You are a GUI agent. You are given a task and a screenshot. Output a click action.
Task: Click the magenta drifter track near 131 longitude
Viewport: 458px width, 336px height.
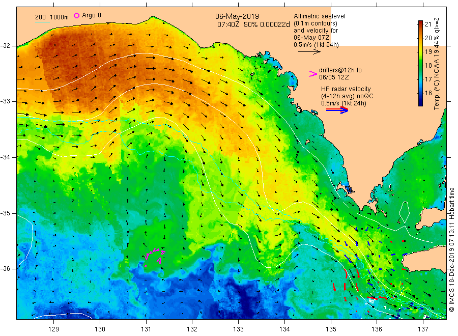coord(155,257)
